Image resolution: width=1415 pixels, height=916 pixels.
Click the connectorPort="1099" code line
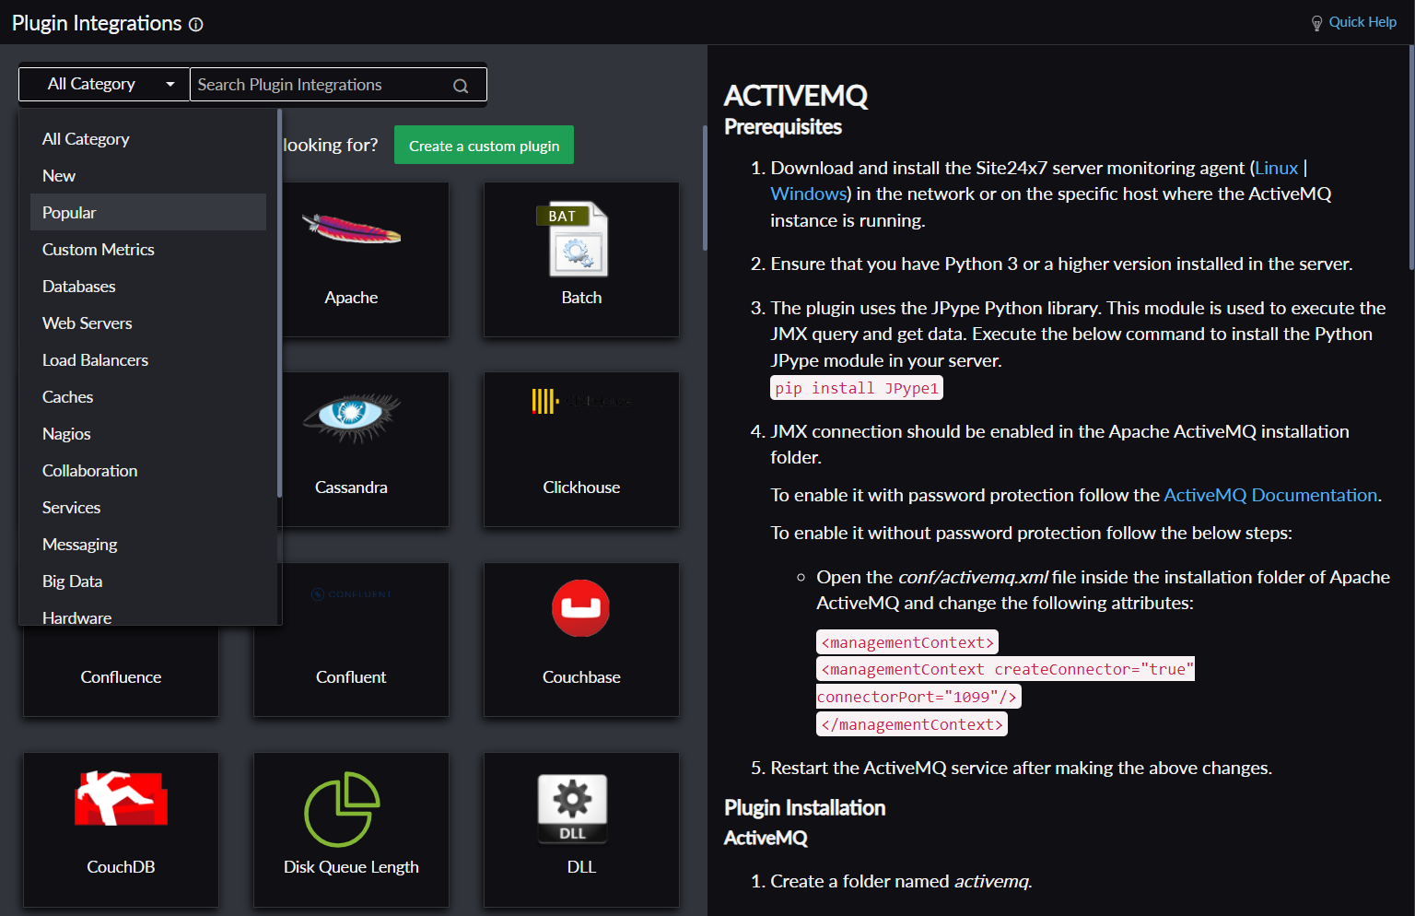click(x=918, y=697)
